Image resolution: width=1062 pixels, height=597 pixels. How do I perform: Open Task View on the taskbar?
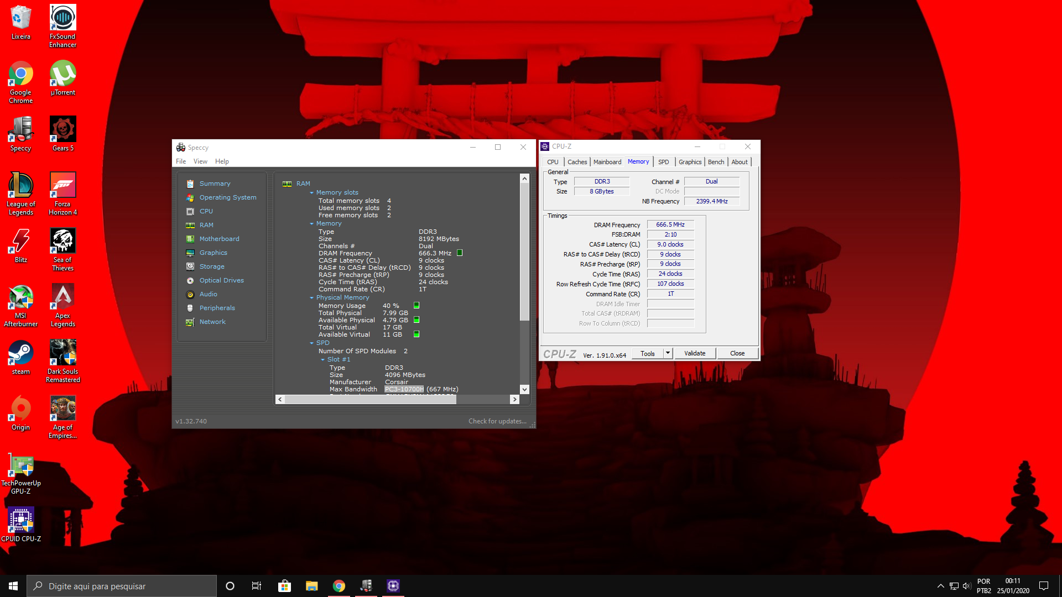[257, 586]
